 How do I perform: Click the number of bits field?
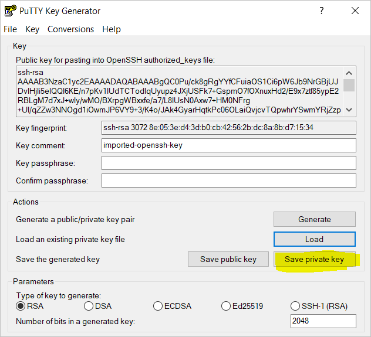pos(323,321)
